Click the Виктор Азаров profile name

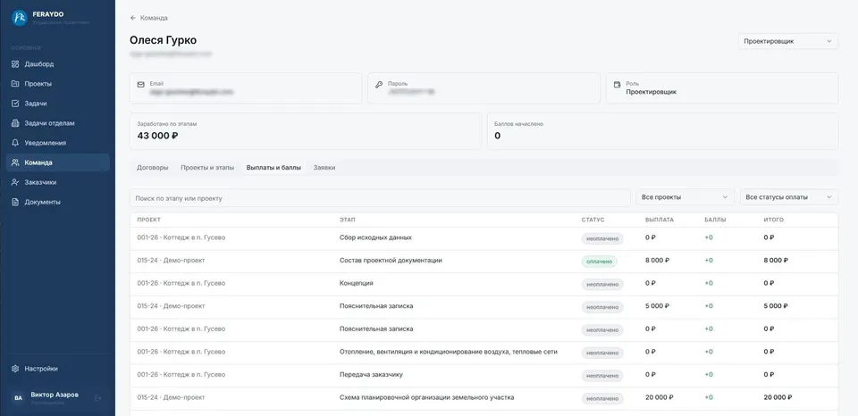click(55, 395)
